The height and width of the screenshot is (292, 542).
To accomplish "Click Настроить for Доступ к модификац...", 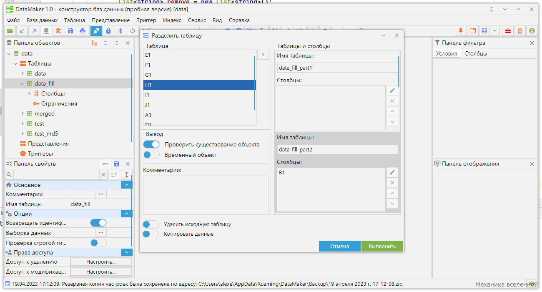I will [x=101, y=272].
